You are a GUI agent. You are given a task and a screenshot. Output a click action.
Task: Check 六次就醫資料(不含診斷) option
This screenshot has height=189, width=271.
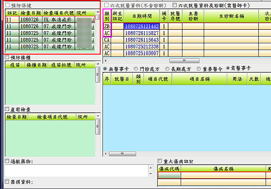106,4
